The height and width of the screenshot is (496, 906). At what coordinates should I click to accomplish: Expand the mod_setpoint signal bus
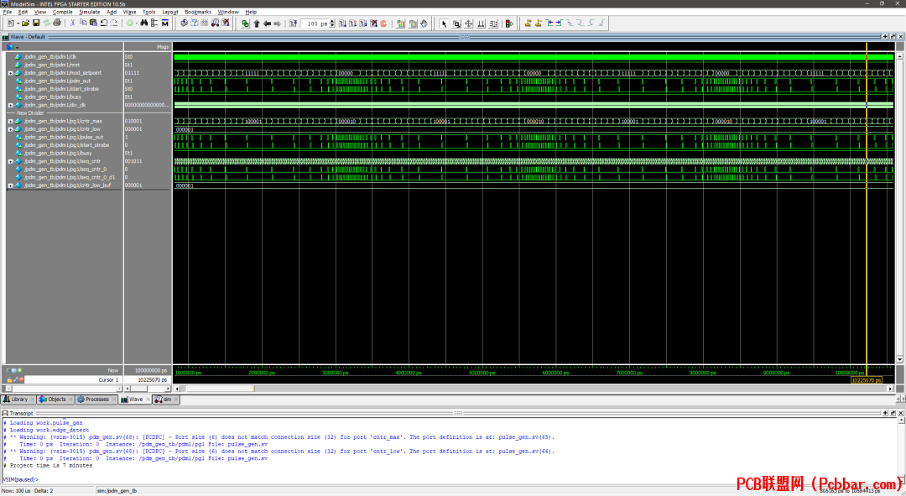coord(10,73)
